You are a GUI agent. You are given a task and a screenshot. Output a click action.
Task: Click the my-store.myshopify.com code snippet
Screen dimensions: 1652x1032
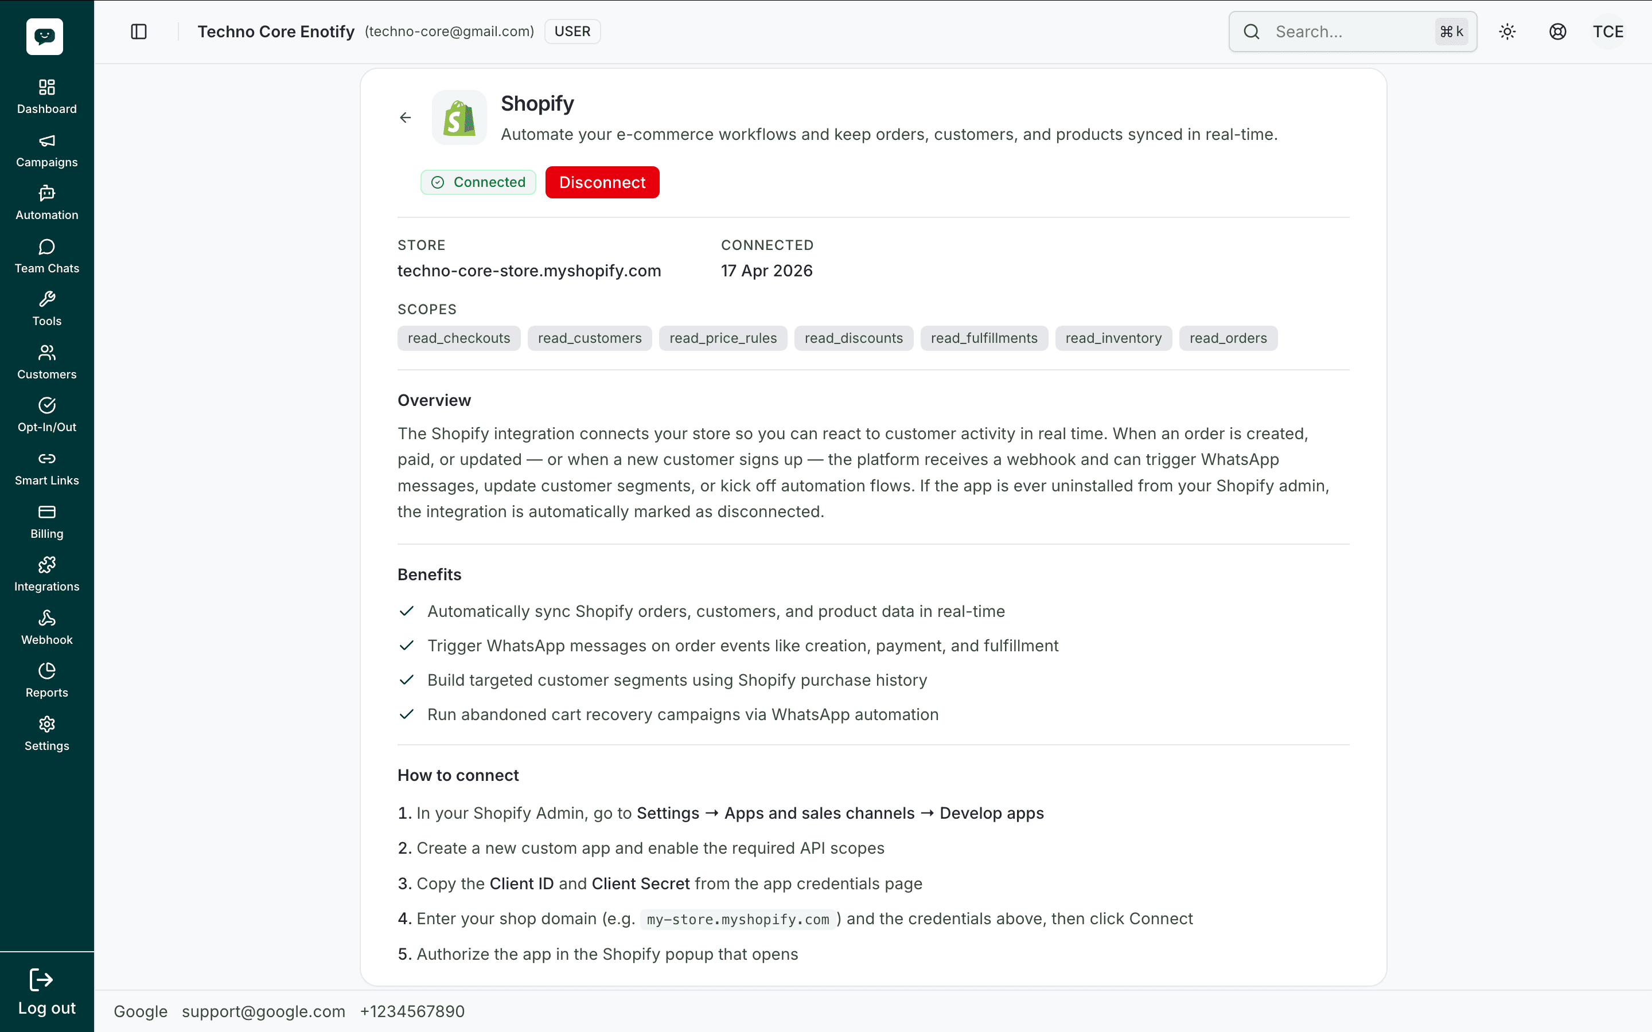pos(738,920)
